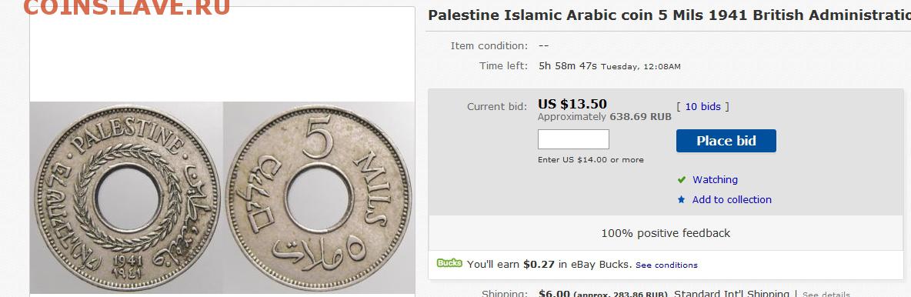Screen dimensions: 911x297
Task: Click the US $13.50 current bid price
Action: pyautogui.click(x=572, y=104)
